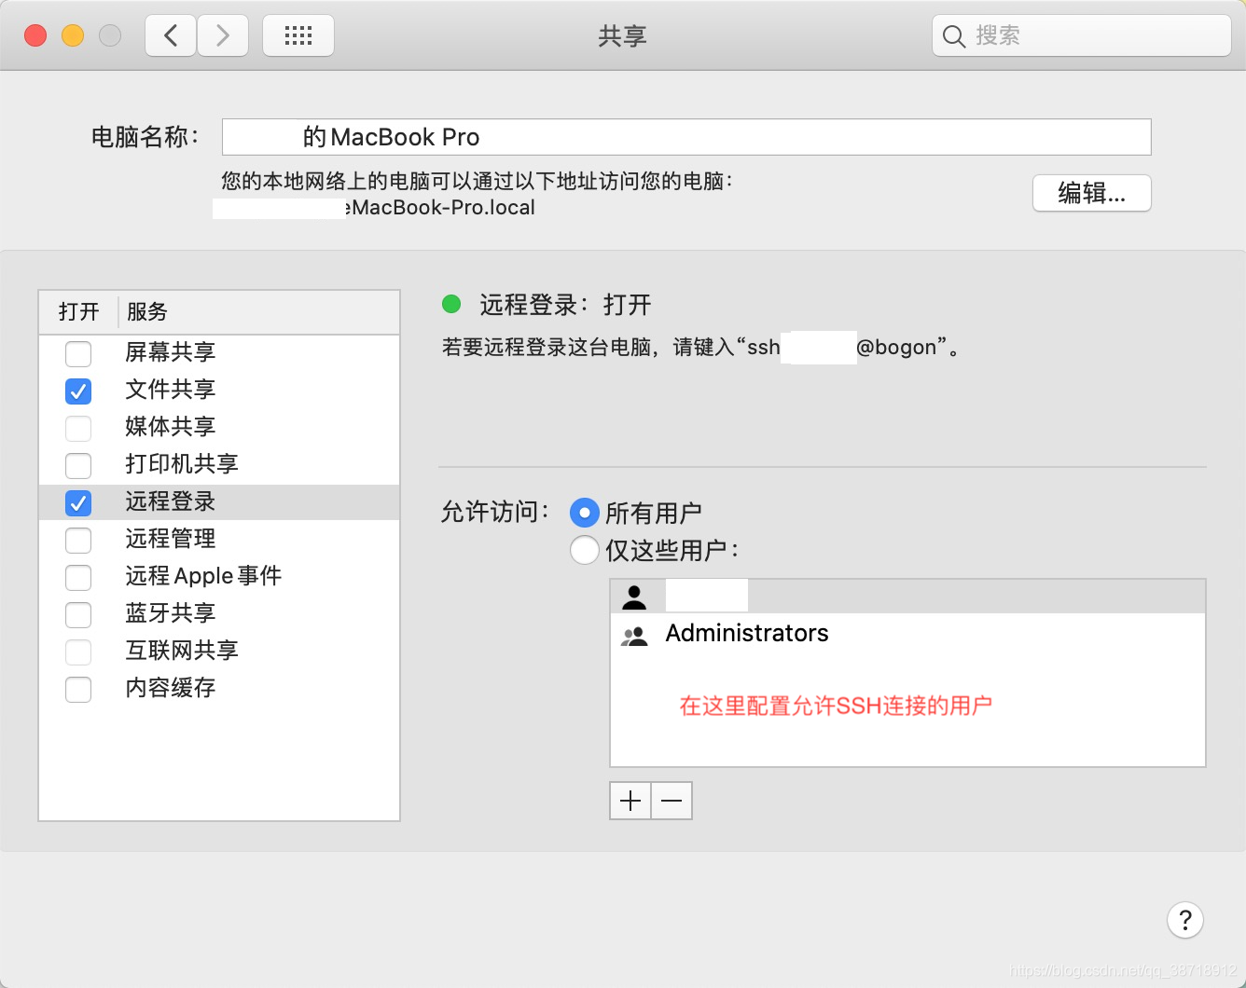Select 蓝牙共享 service row
The height and width of the screenshot is (988, 1246).
coord(219,613)
